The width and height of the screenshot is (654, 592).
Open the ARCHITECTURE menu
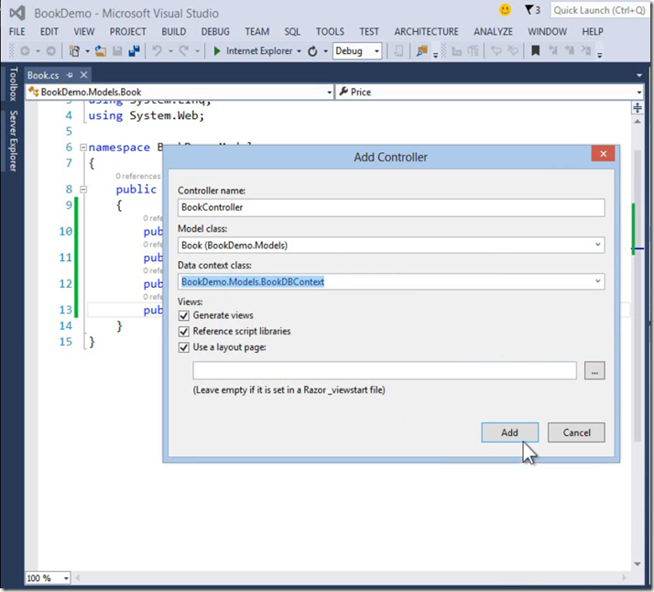pyautogui.click(x=426, y=32)
